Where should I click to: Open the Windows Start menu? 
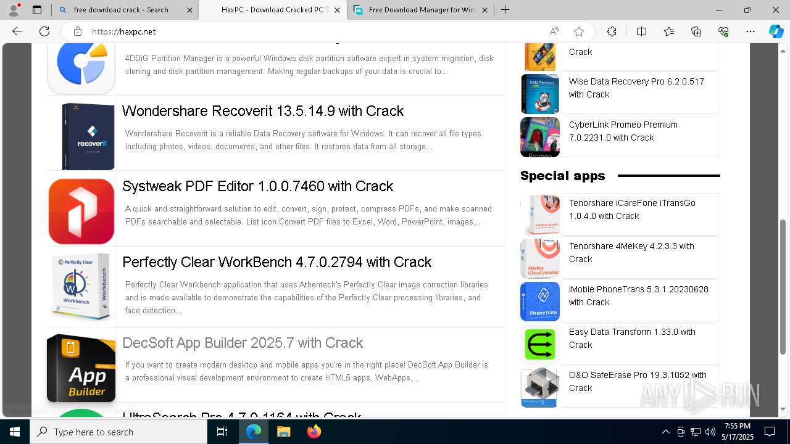15,432
